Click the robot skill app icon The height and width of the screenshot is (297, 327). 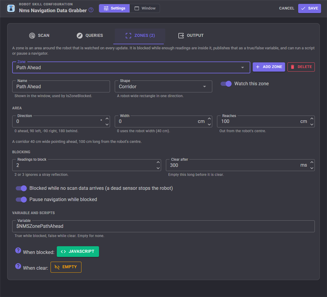[11, 8]
